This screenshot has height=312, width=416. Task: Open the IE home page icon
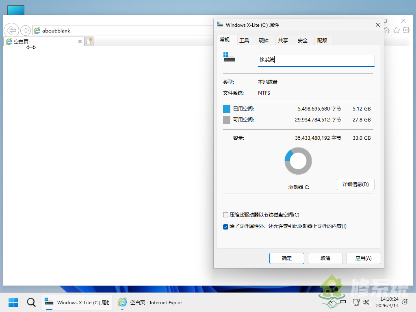coord(386,30)
